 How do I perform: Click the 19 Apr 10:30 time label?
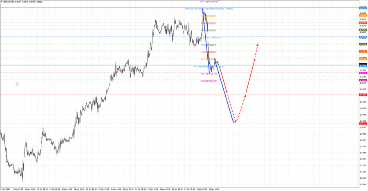tap(79, 189)
